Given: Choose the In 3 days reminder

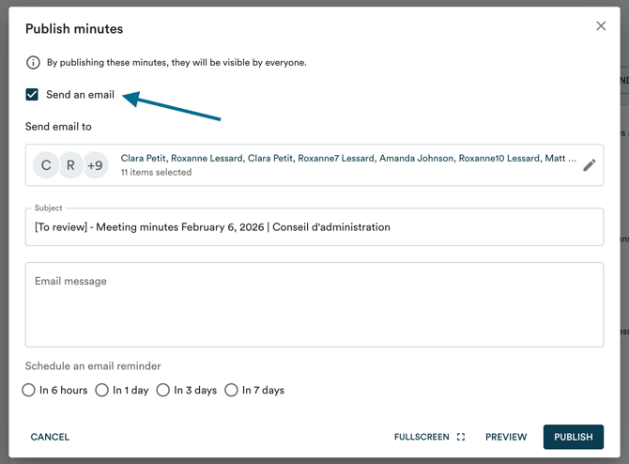Looking at the screenshot, I should [x=163, y=390].
